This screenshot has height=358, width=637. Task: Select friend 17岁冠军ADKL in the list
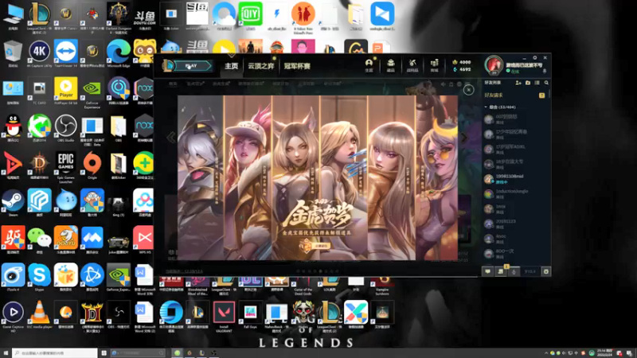[x=514, y=149]
